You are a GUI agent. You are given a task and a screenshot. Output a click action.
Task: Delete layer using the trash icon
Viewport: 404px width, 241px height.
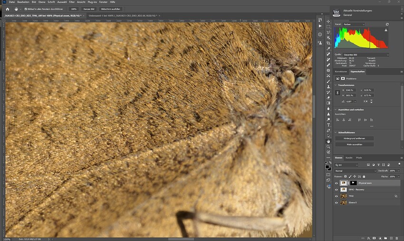(397, 238)
